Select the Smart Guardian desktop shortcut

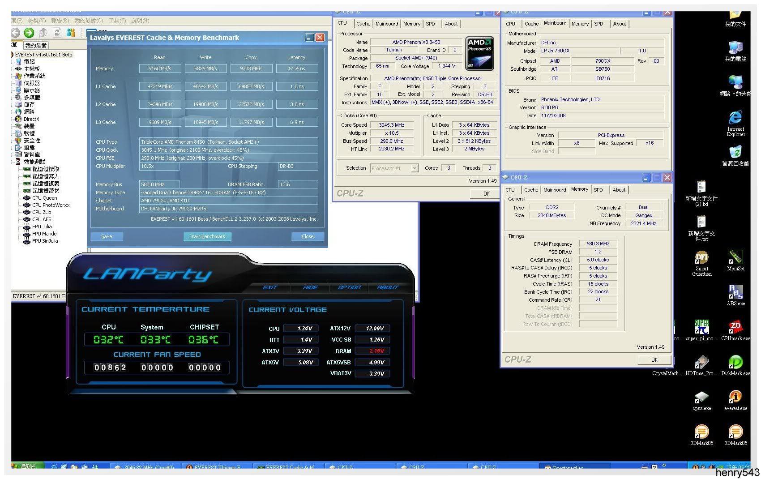(701, 263)
